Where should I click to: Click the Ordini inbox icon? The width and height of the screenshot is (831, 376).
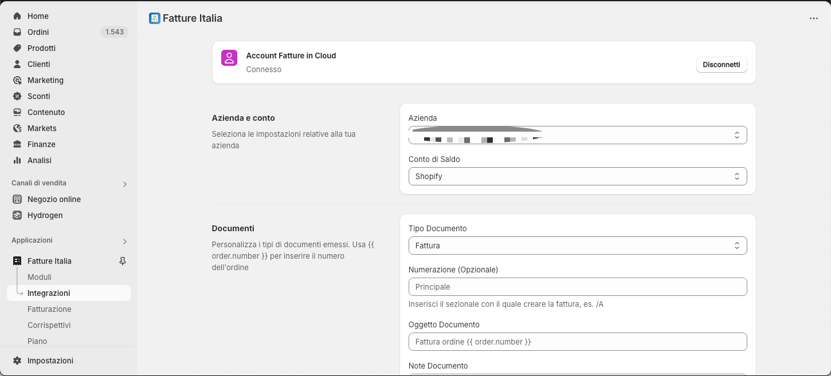coord(17,32)
